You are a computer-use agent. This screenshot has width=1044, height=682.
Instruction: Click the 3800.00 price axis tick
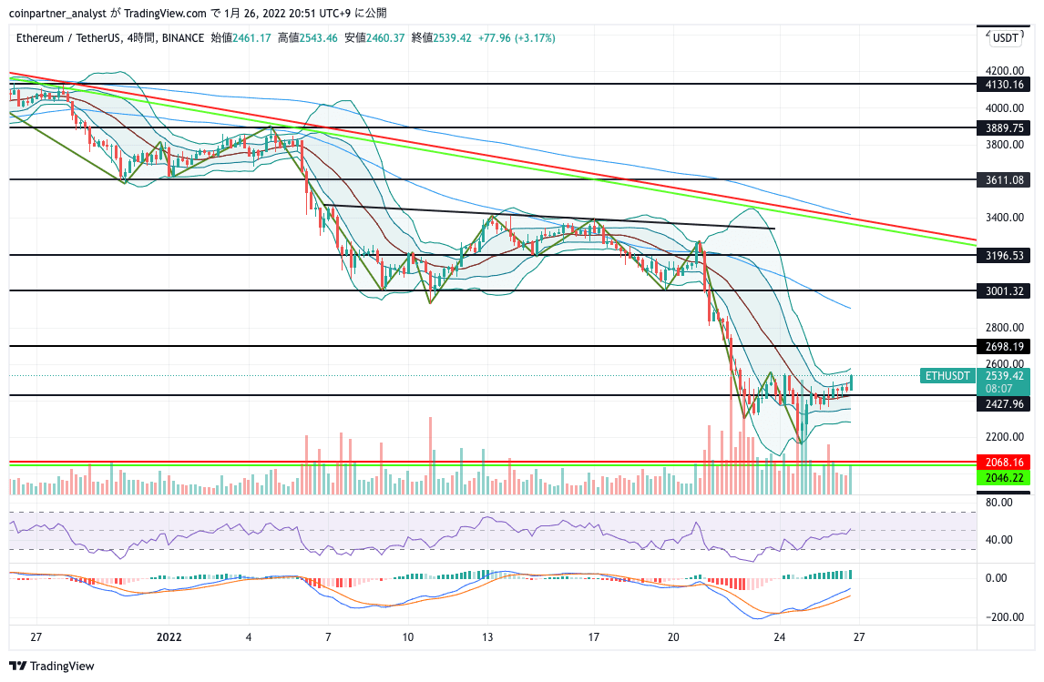point(1004,145)
